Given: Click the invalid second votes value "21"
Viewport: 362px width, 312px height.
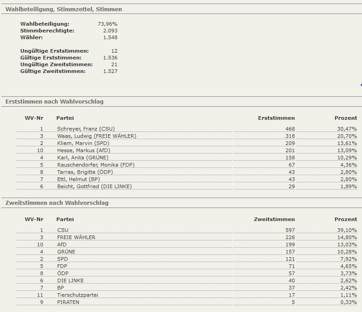Looking at the screenshot, I should (x=114, y=64).
